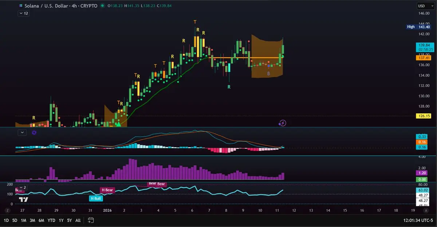Select the YTD time range
The height and width of the screenshot is (227, 437).
(51, 220)
